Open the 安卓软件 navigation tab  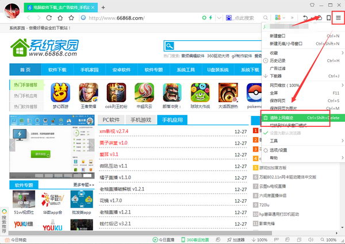pyautogui.click(x=121, y=69)
